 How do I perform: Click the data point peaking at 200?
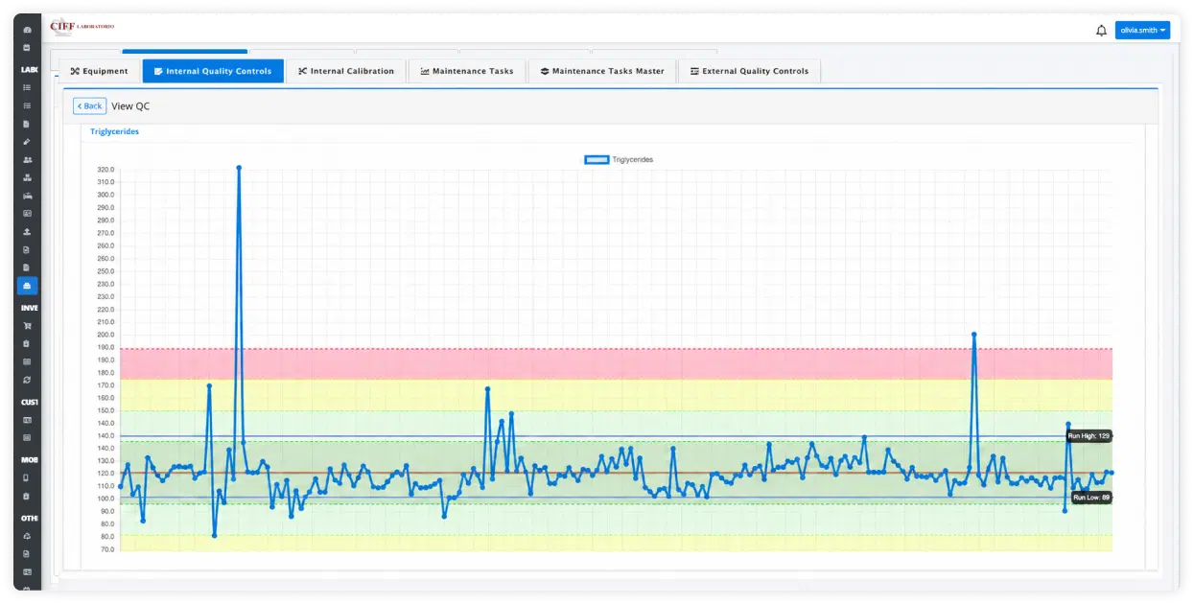tap(973, 335)
